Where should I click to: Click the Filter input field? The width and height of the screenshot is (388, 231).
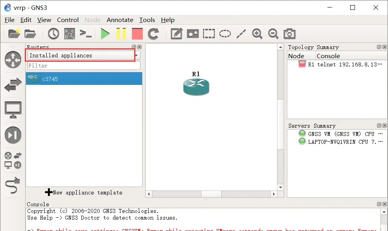tap(84, 66)
